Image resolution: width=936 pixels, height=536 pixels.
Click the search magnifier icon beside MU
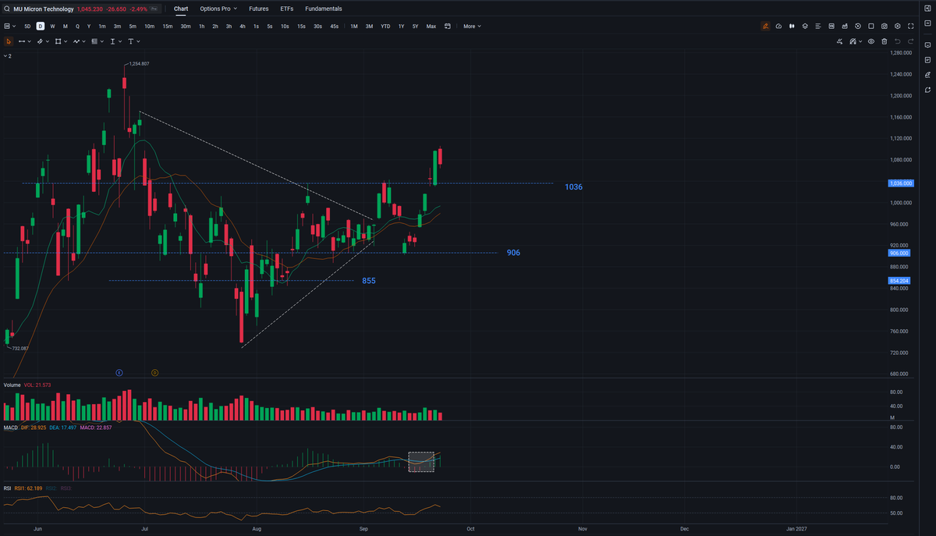pos(7,9)
